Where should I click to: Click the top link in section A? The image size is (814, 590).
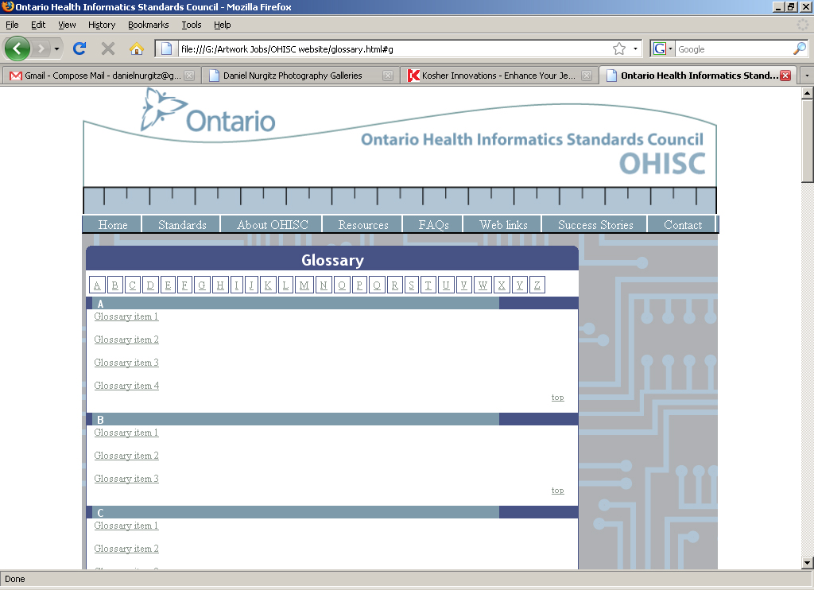557,398
